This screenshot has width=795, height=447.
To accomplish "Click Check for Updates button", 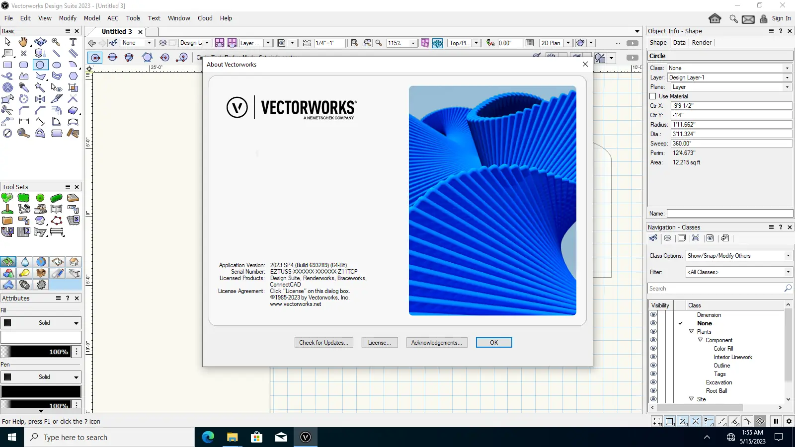I will 324,343.
